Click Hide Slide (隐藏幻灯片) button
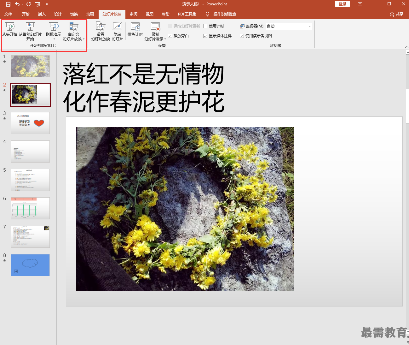Image resolution: width=409 pixels, height=345 pixels. pos(118,32)
